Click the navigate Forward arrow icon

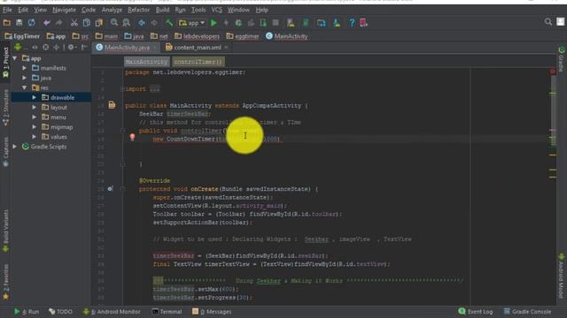click(x=154, y=23)
